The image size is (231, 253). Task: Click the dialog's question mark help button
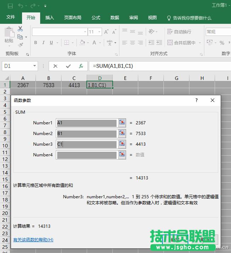(x=196, y=101)
